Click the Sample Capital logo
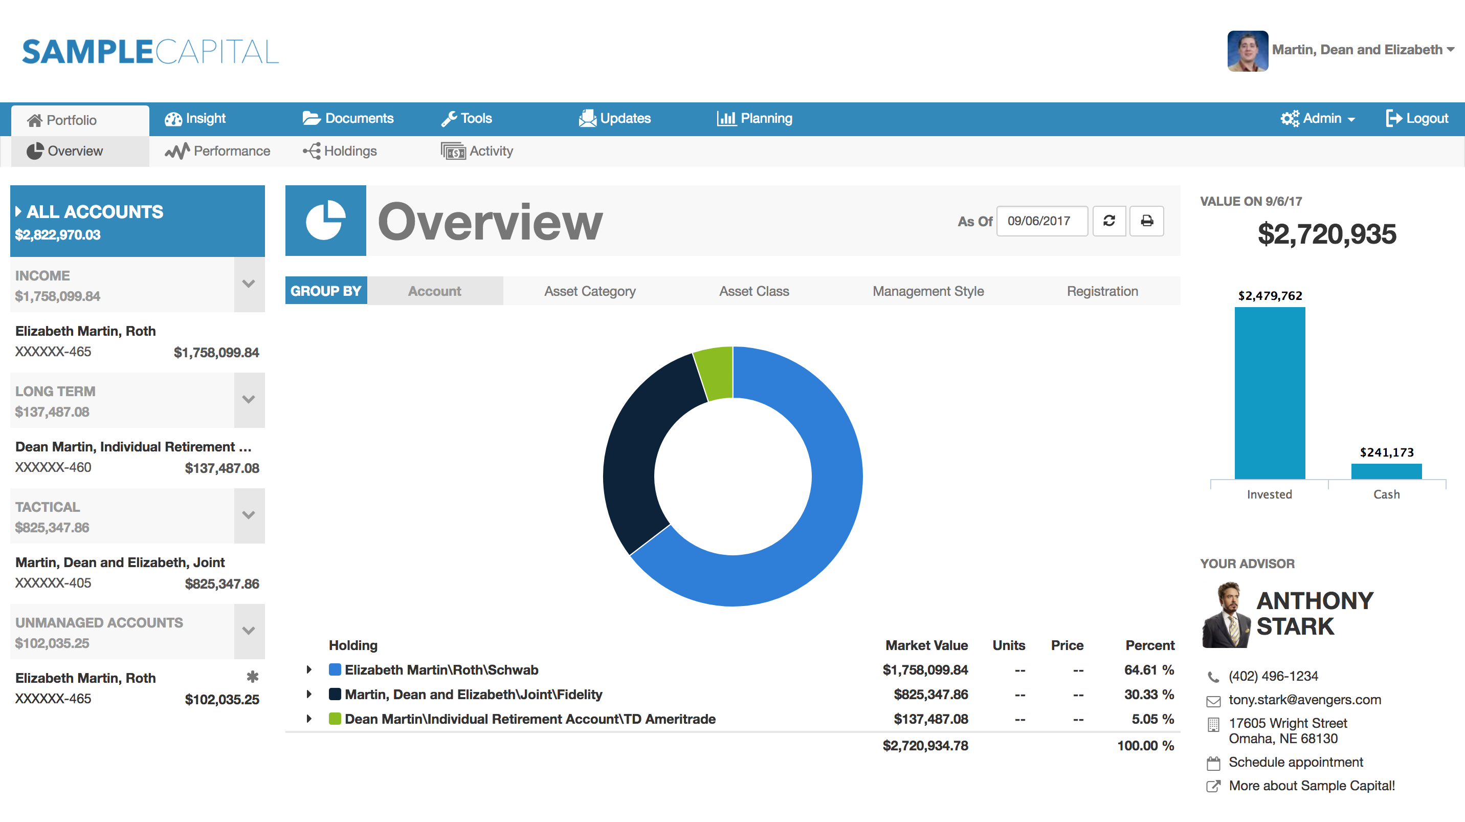 tap(151, 52)
